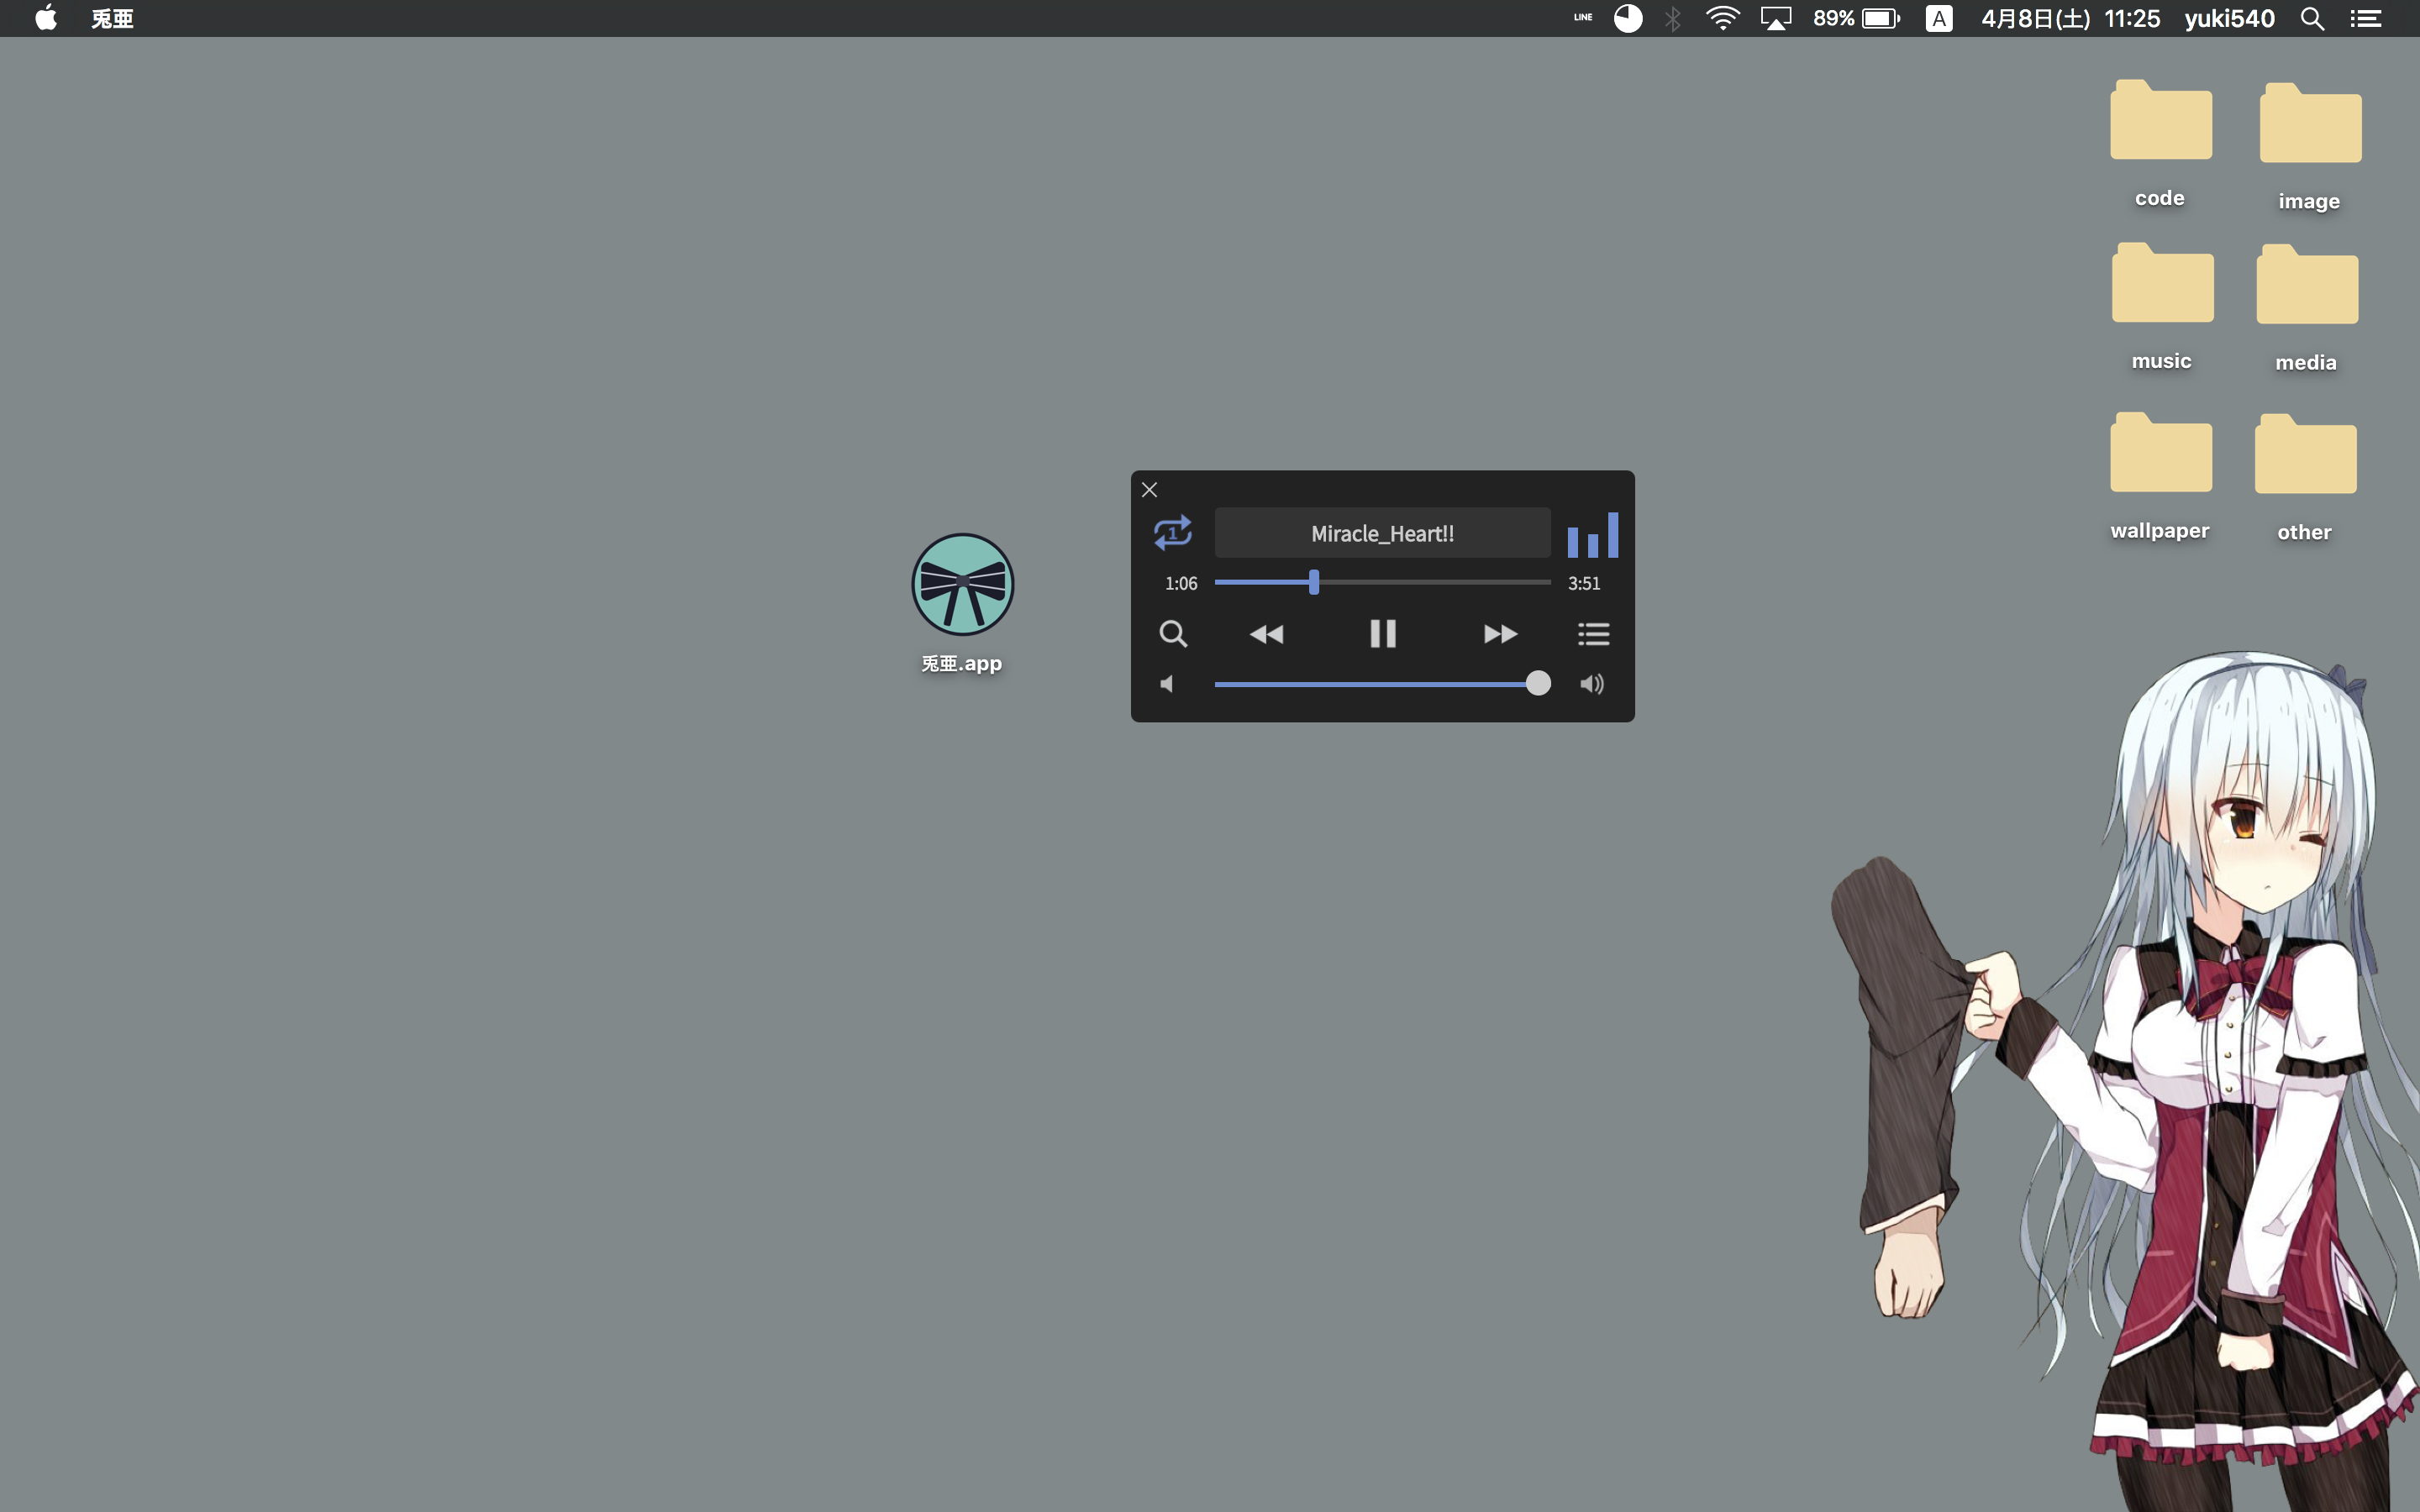Open Notification Center list icon

coord(2365,19)
